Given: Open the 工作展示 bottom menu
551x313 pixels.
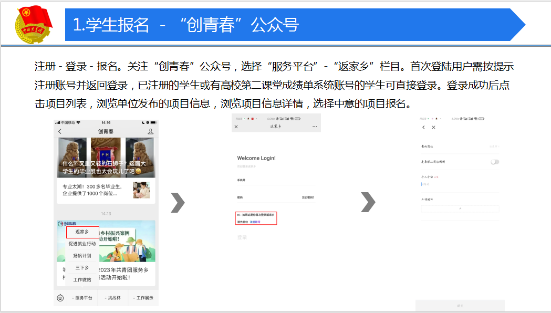Looking at the screenshot, I should click(143, 298).
